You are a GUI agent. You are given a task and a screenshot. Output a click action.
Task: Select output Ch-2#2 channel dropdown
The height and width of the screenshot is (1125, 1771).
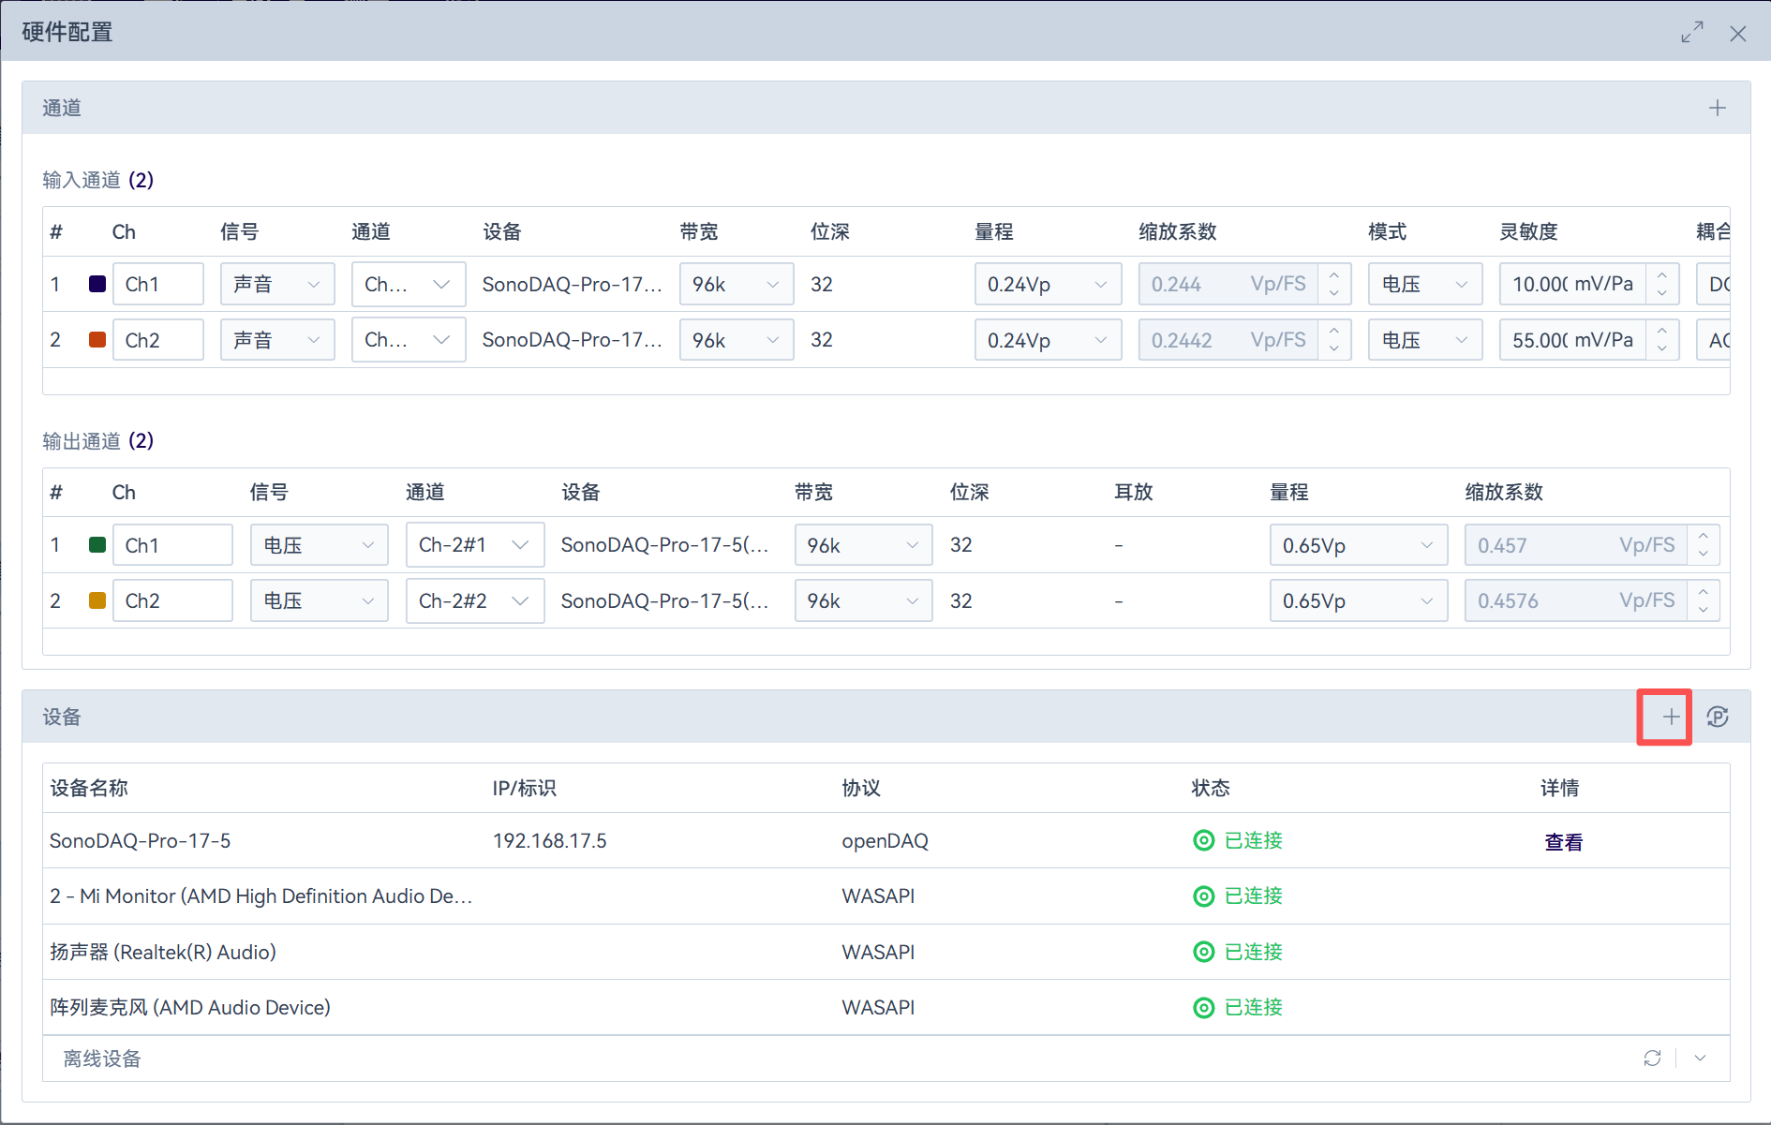point(474,600)
